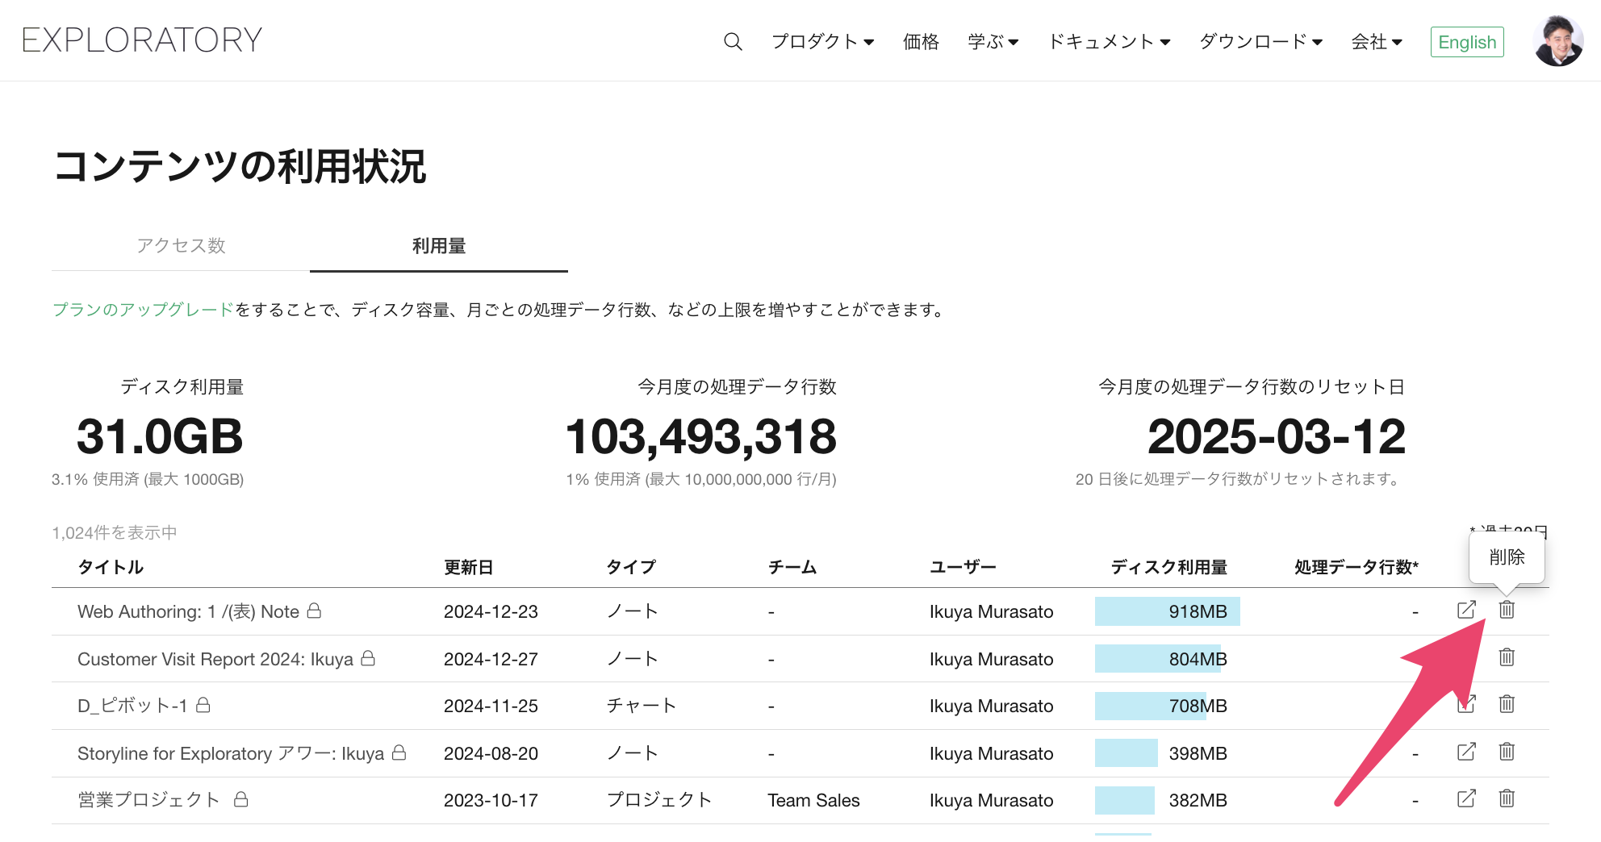The image size is (1601, 842).
Task: Click the date 2024-12-23
Action: [x=491, y=611]
